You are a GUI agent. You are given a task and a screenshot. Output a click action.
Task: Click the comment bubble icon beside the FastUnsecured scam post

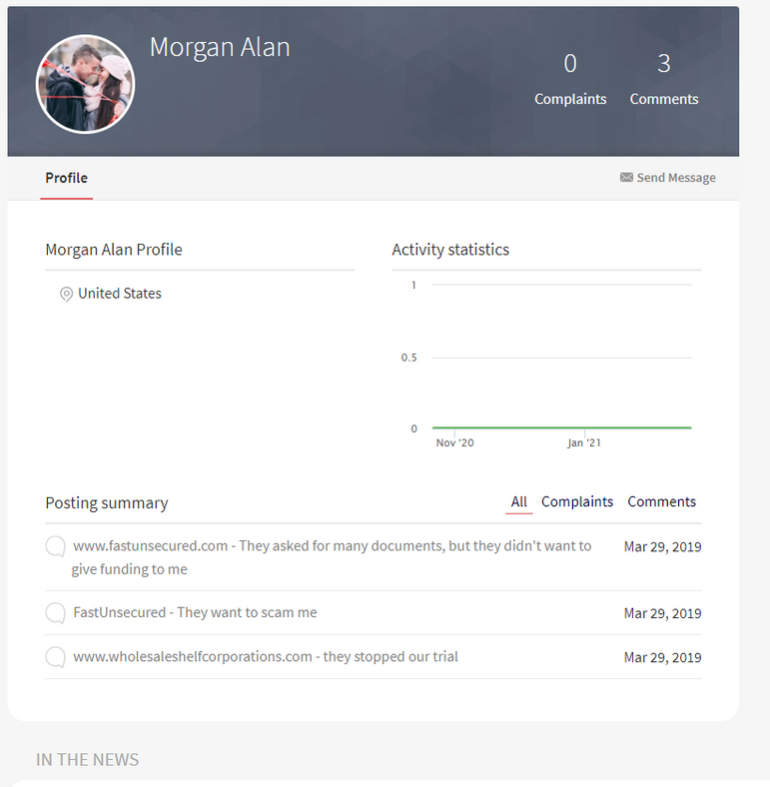pos(55,613)
